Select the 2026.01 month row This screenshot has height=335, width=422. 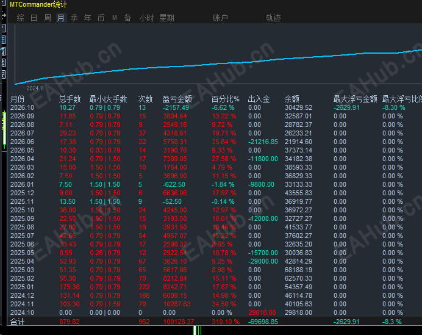(x=215, y=184)
